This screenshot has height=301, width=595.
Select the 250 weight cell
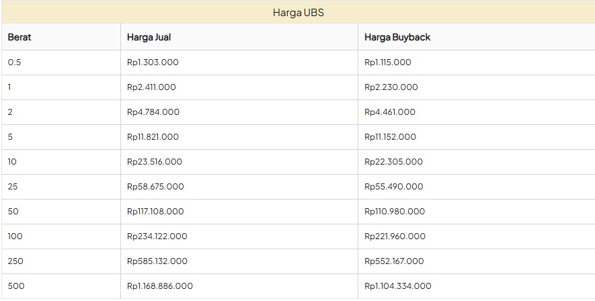[16, 261]
